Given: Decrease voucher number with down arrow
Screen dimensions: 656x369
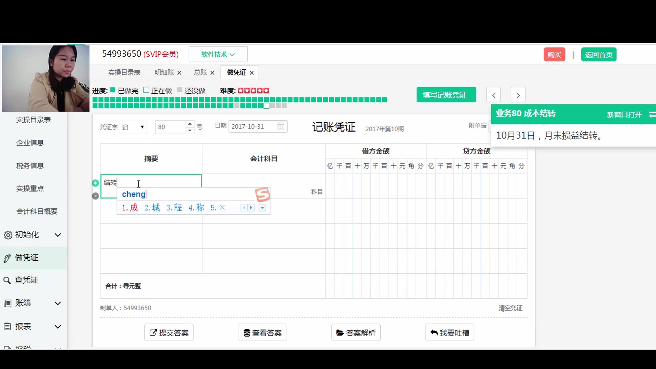Looking at the screenshot, I should tap(190, 130).
